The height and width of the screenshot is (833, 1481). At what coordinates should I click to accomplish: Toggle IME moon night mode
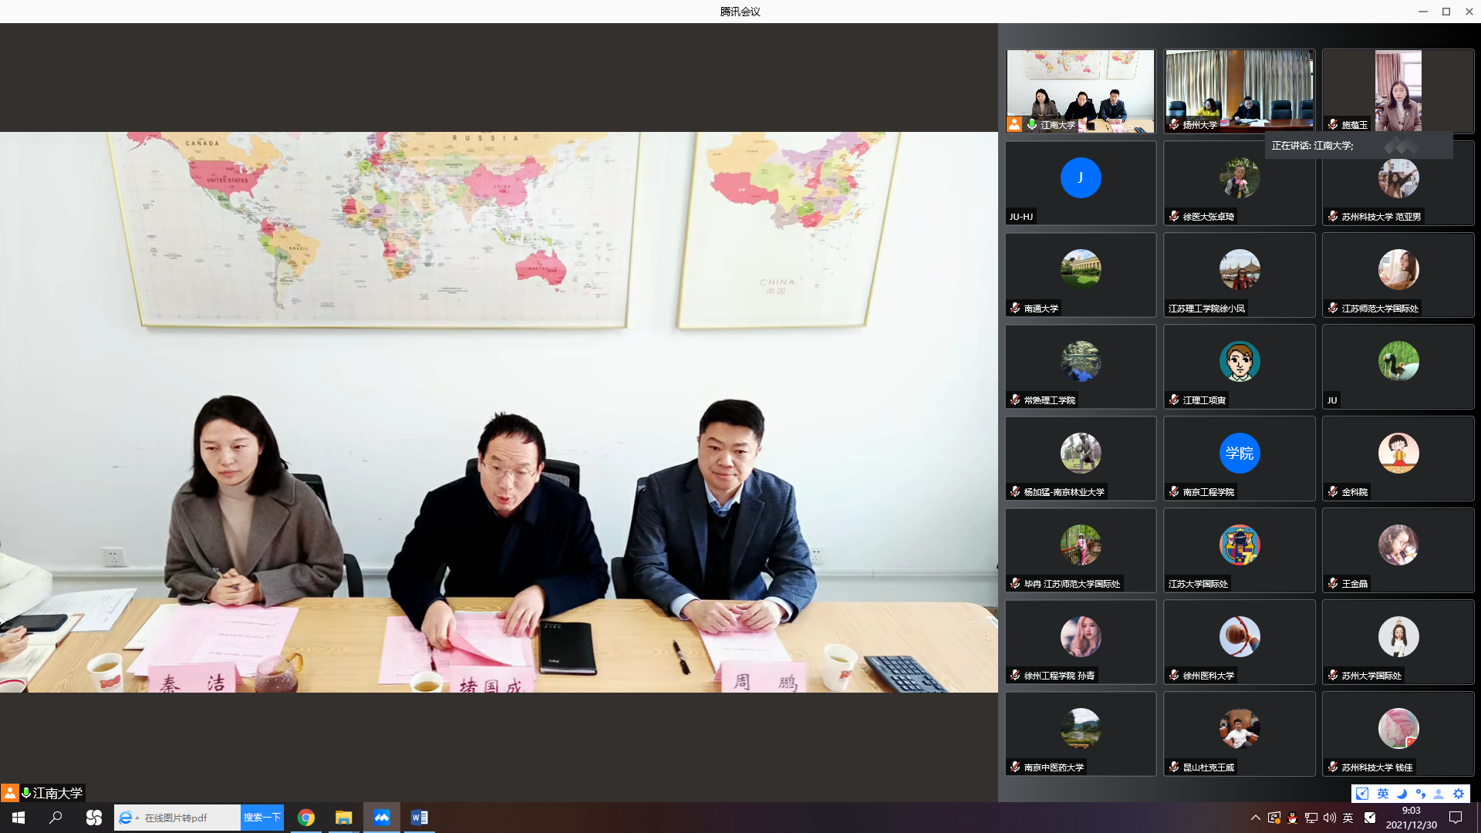[1402, 794]
